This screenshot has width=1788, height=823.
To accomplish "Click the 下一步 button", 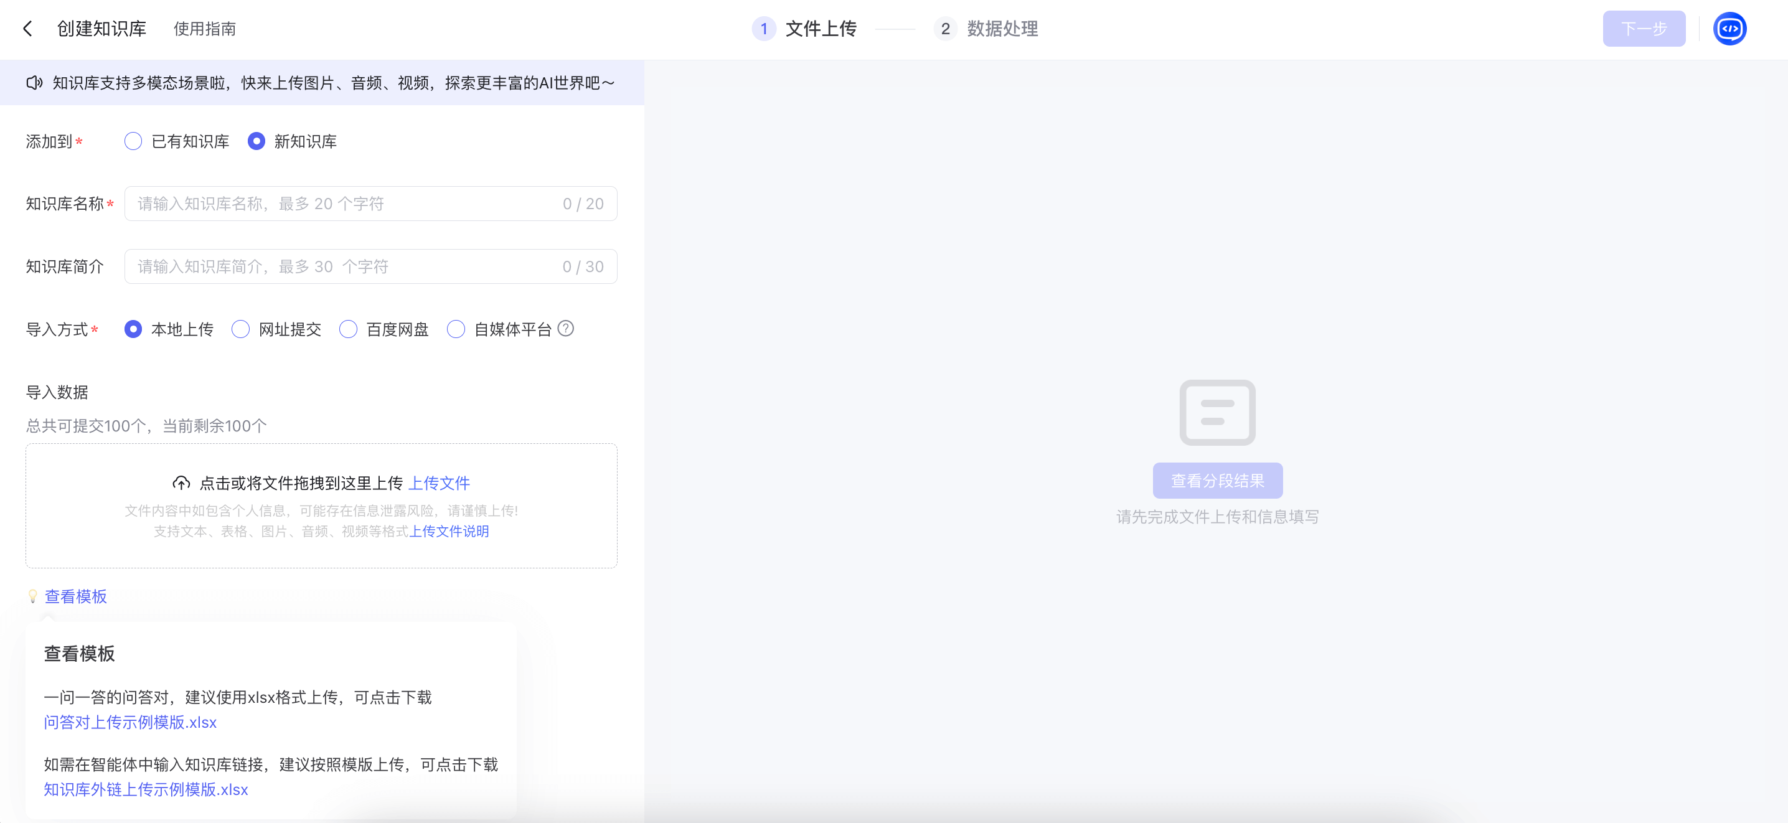I will coord(1643,29).
